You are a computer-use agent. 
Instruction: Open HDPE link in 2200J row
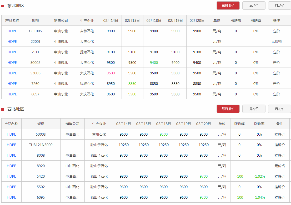pos(12,42)
